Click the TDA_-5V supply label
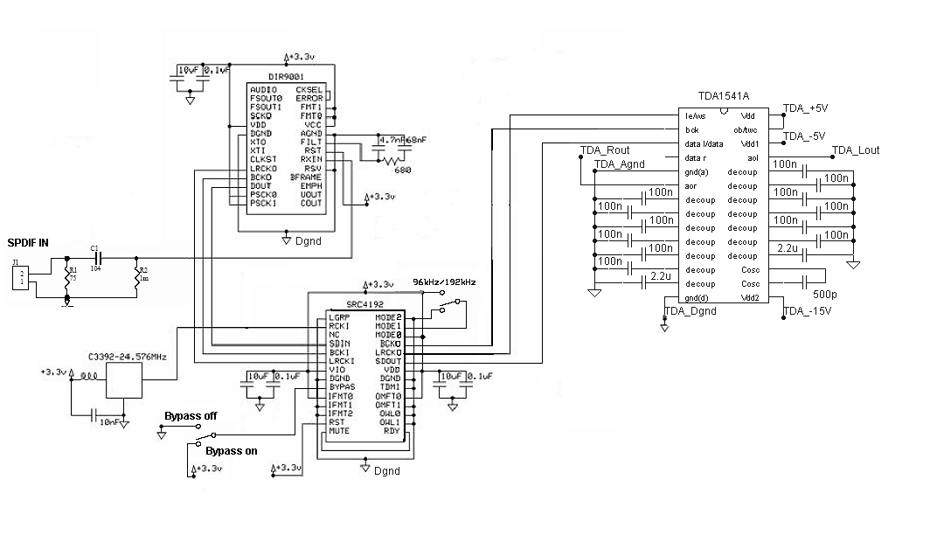Image resolution: width=930 pixels, height=556 pixels. tap(803, 136)
